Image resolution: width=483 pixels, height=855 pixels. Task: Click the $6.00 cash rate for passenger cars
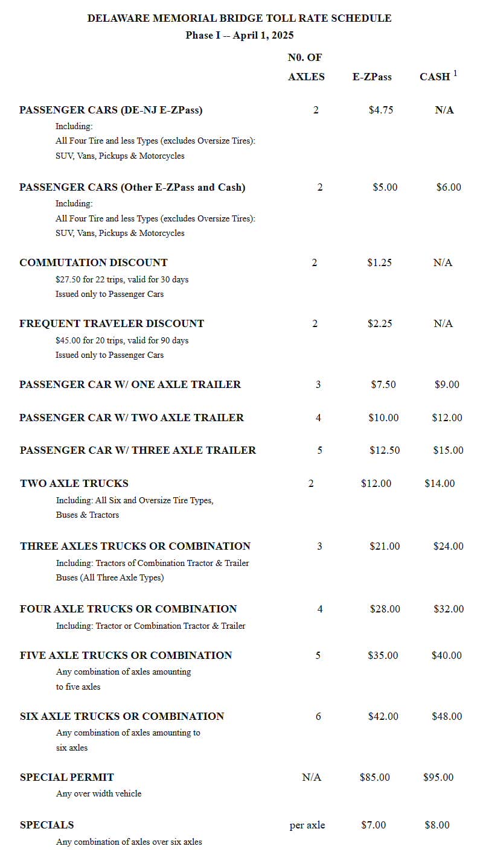pyautogui.click(x=449, y=187)
